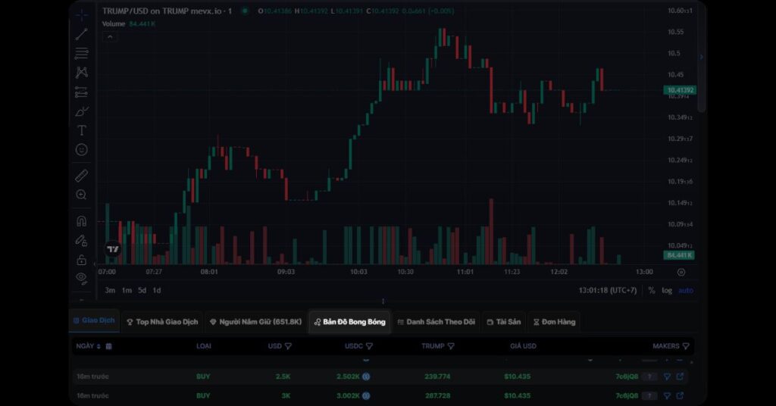The width and height of the screenshot is (776, 406).
Task: Toggle log scale
Action: 667,290
